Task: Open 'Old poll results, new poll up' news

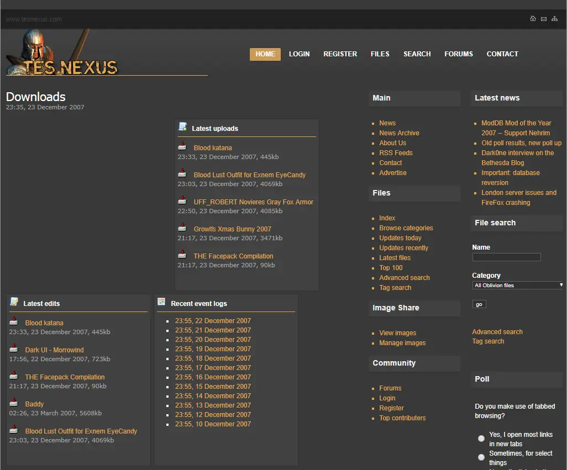Action: [x=522, y=143]
